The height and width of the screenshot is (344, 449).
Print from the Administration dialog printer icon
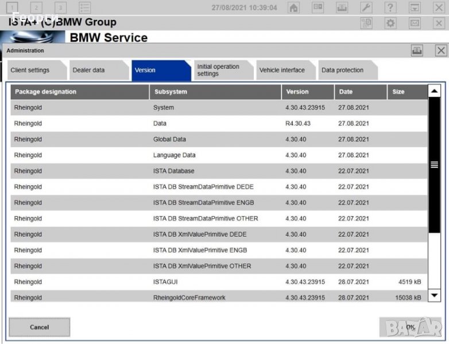point(417,51)
